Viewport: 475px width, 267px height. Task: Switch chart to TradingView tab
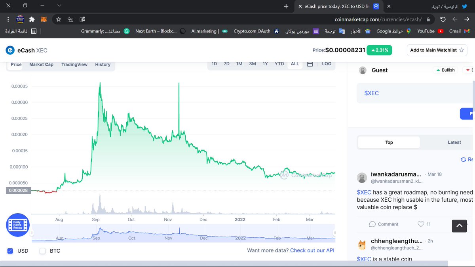pyautogui.click(x=74, y=64)
